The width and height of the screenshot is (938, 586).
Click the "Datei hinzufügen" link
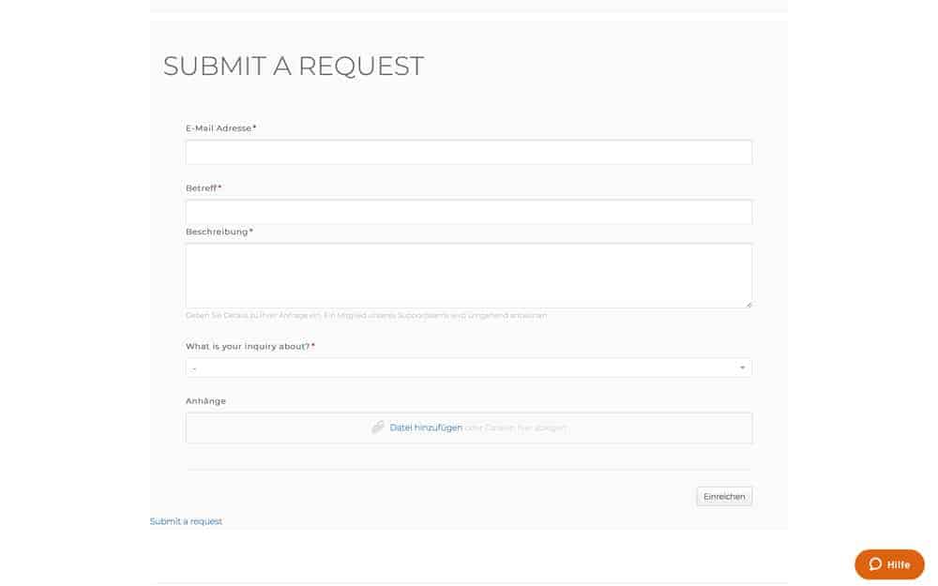click(426, 428)
